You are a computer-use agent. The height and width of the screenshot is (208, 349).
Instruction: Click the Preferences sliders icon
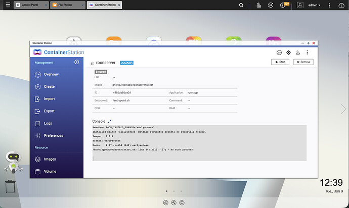pyautogui.click(x=37, y=136)
